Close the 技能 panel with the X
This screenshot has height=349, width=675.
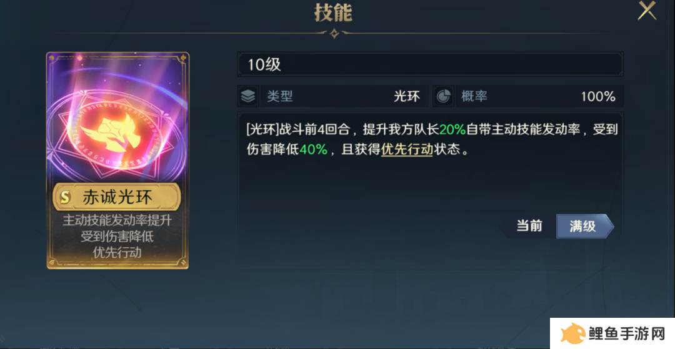point(647,11)
